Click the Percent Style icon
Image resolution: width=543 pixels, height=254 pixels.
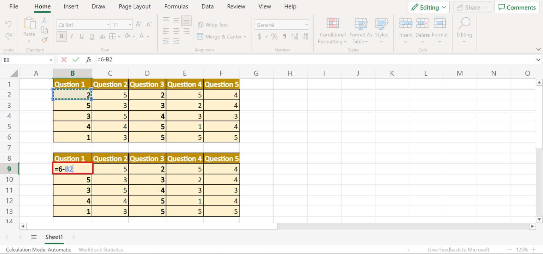pos(274,36)
